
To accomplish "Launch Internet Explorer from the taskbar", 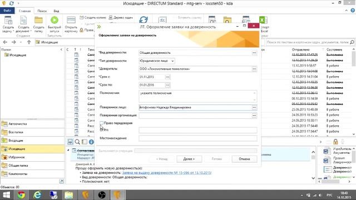I will coord(37,195).
